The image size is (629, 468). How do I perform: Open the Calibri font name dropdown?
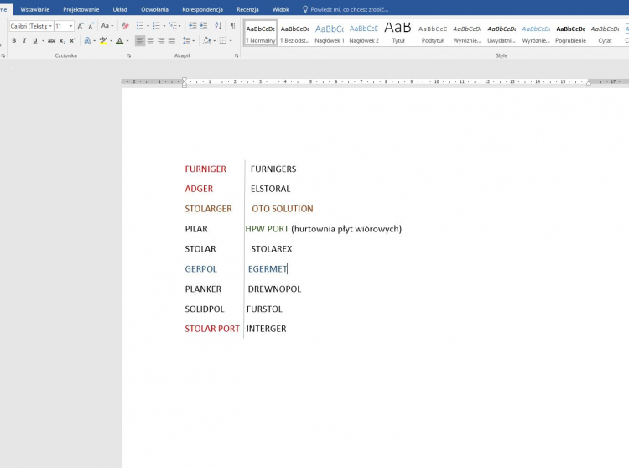pyautogui.click(x=49, y=26)
